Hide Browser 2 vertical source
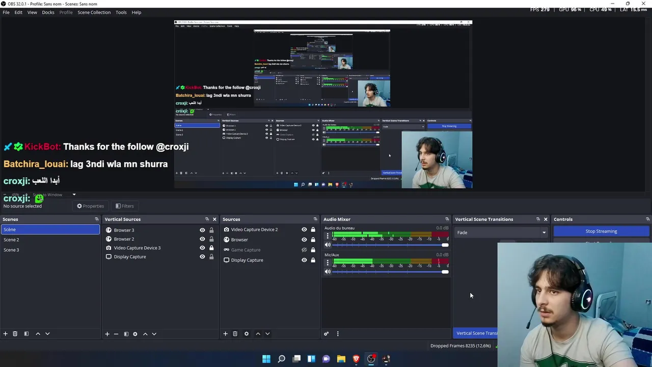This screenshot has width=652, height=367. pos(202,239)
